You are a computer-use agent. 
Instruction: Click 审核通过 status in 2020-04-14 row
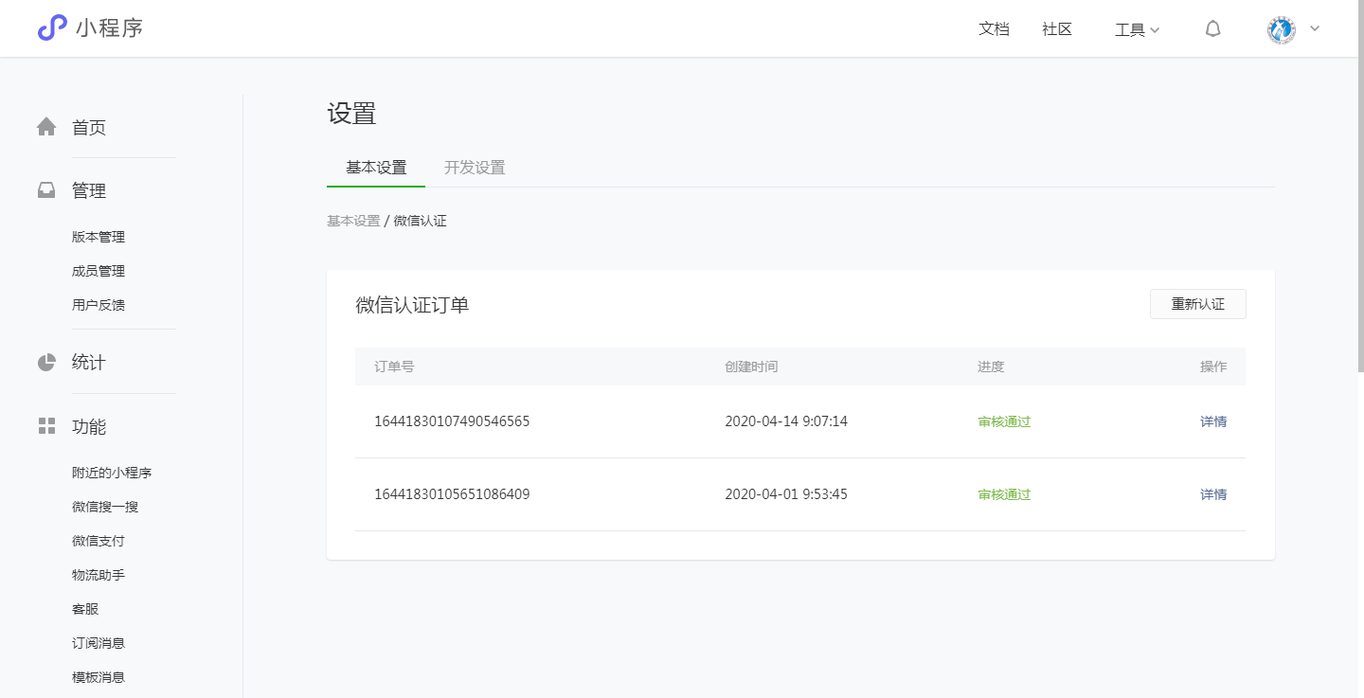(x=1004, y=421)
